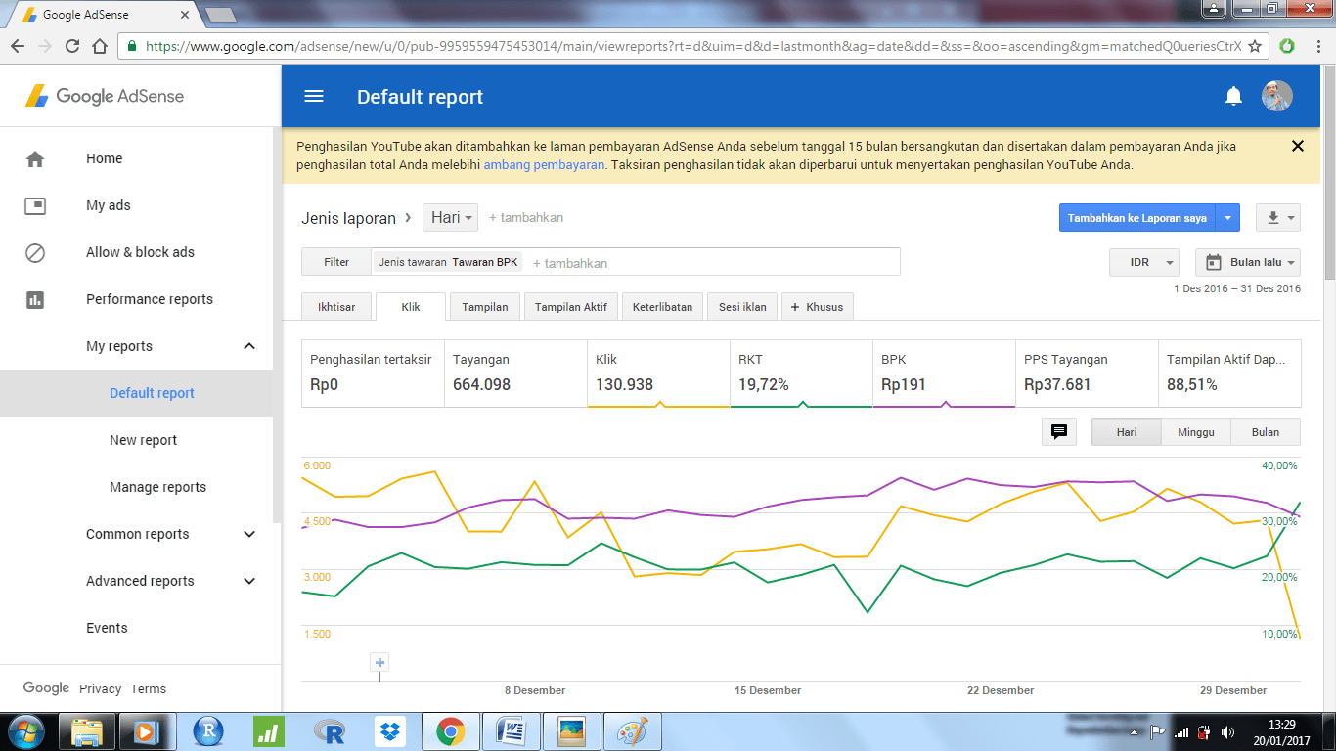
Task: Click Tambahkan ke Laporan saya button
Action: click(1137, 218)
